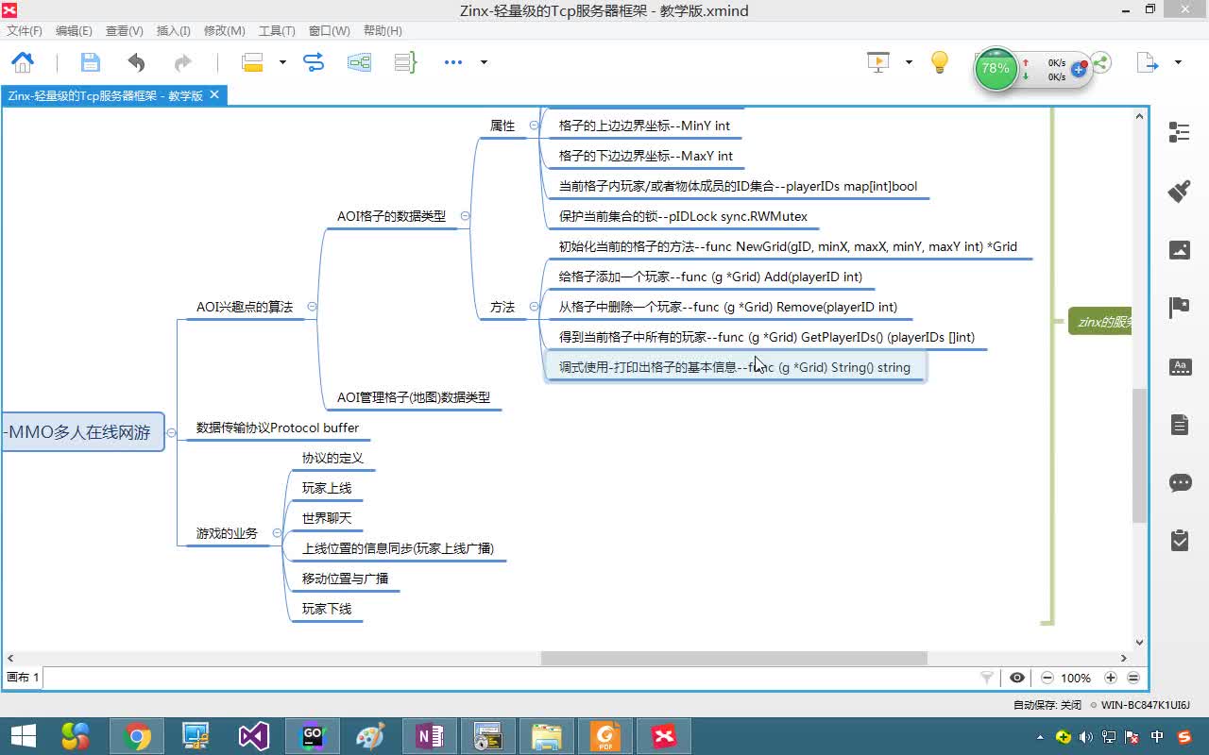Toggle the eye visibility icon in status bar
Screen dimensions: 1209x755
point(1016,678)
